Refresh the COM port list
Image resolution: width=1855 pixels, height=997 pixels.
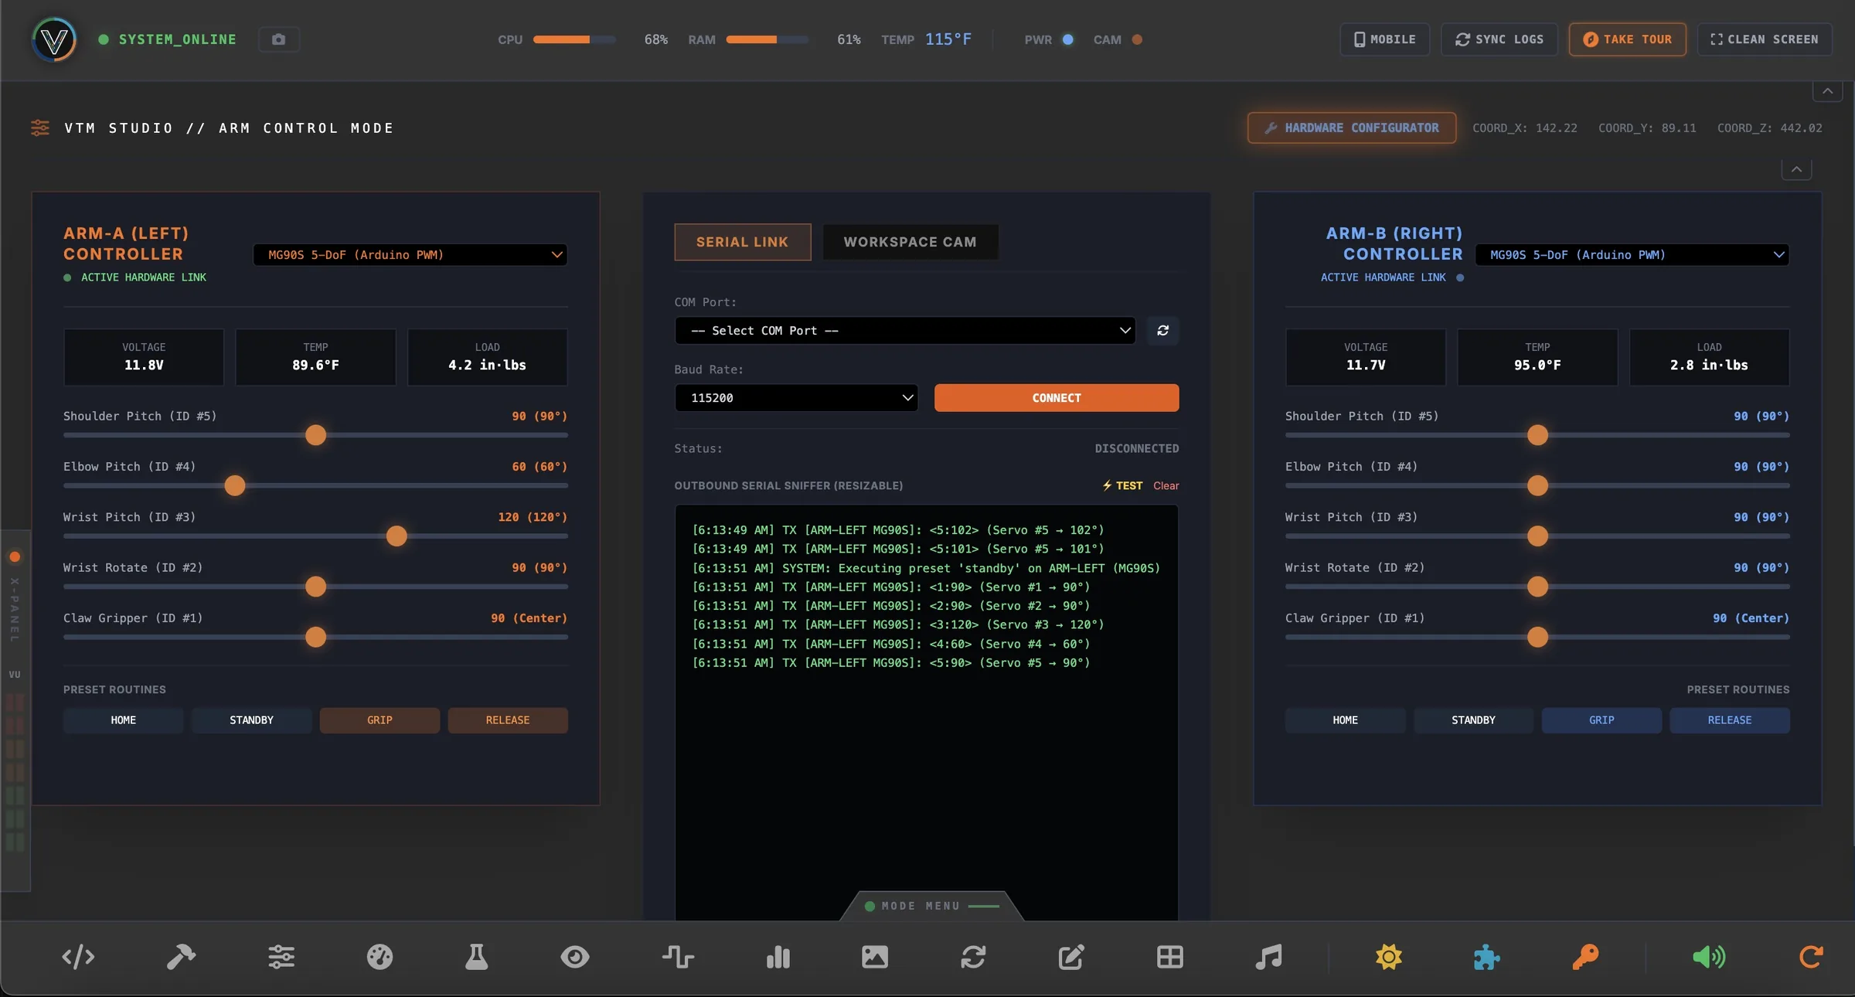(1162, 331)
